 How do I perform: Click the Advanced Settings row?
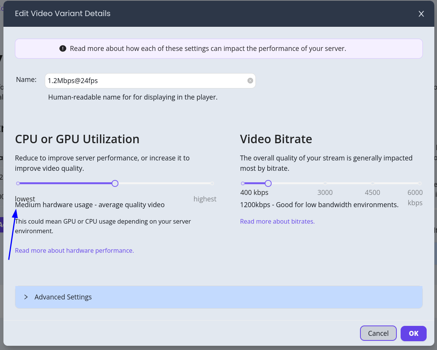coord(218,297)
